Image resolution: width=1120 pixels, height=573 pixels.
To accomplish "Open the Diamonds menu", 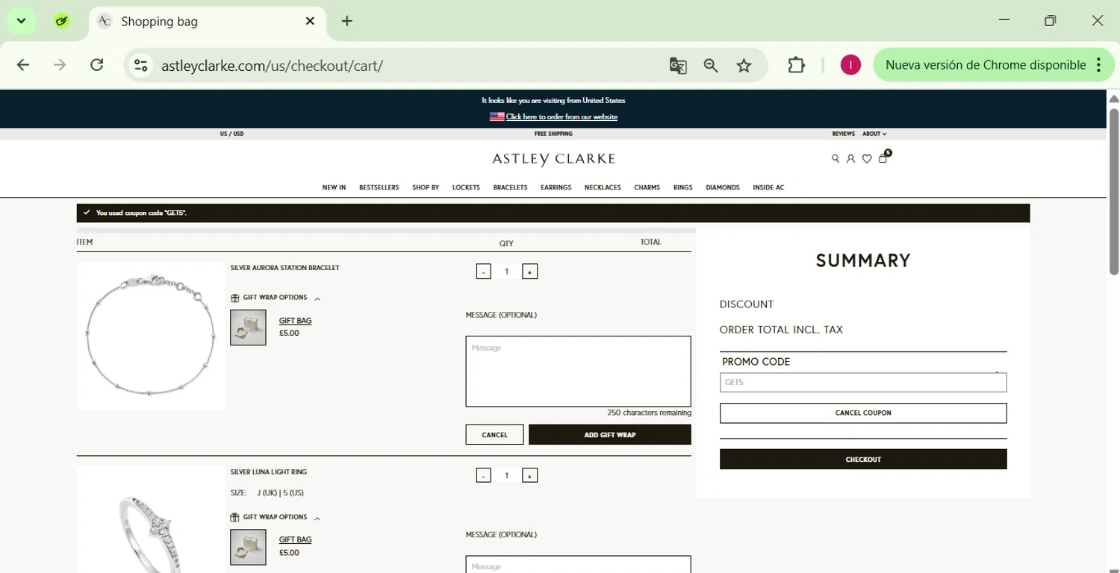I will tap(722, 188).
